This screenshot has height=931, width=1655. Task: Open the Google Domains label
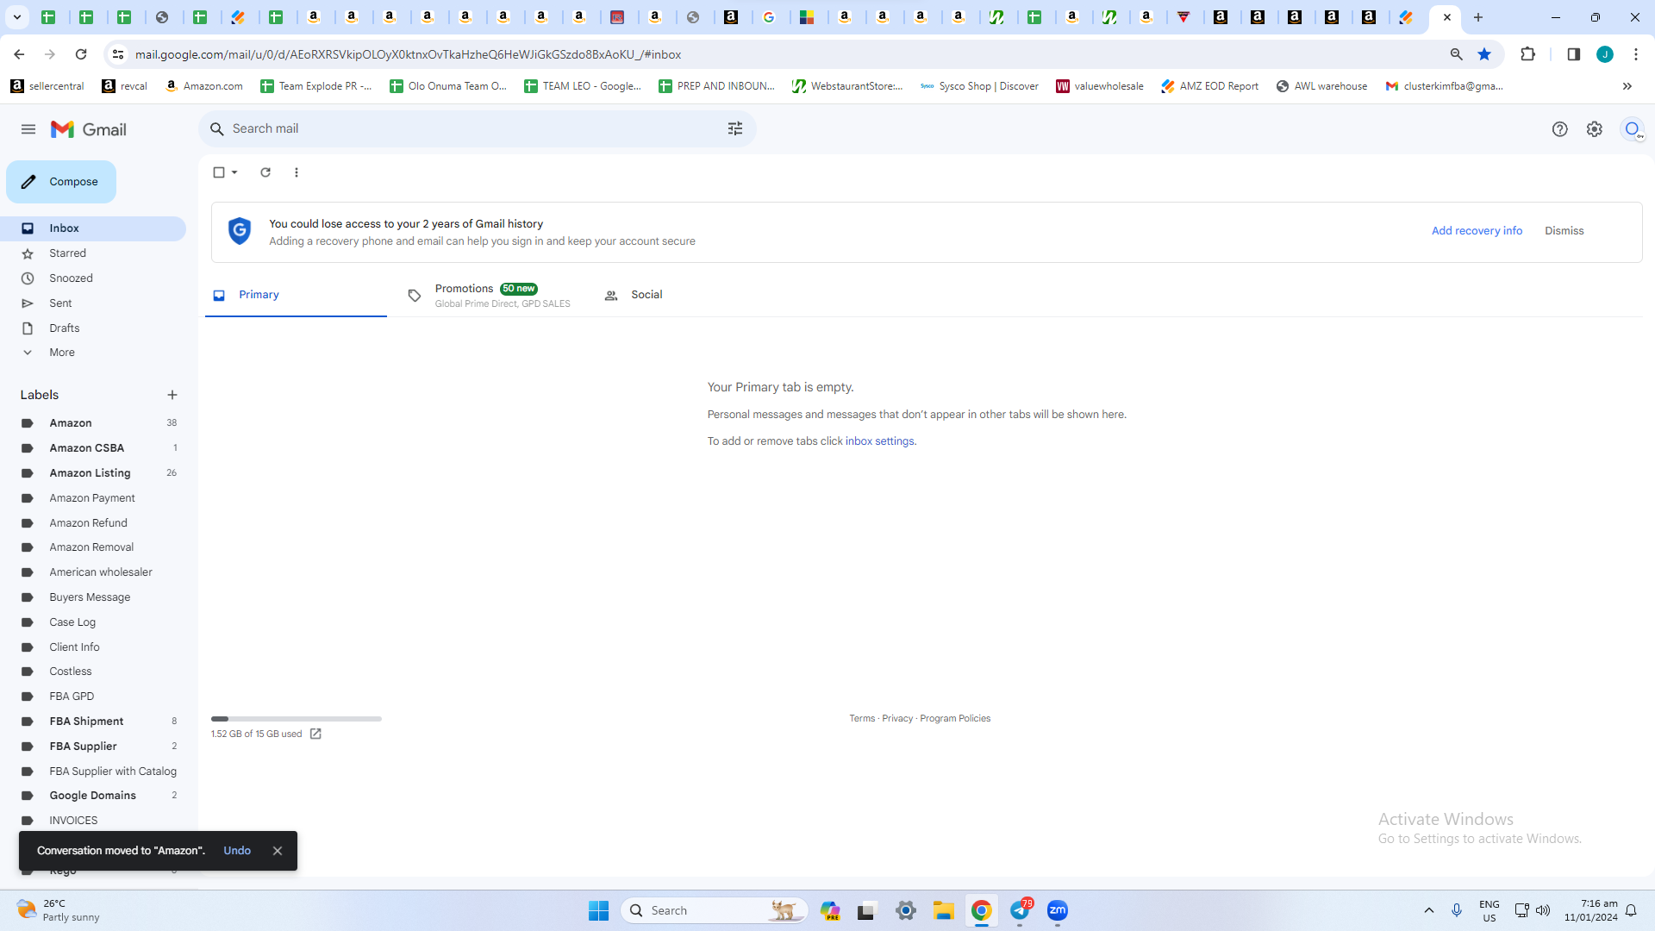click(x=93, y=796)
